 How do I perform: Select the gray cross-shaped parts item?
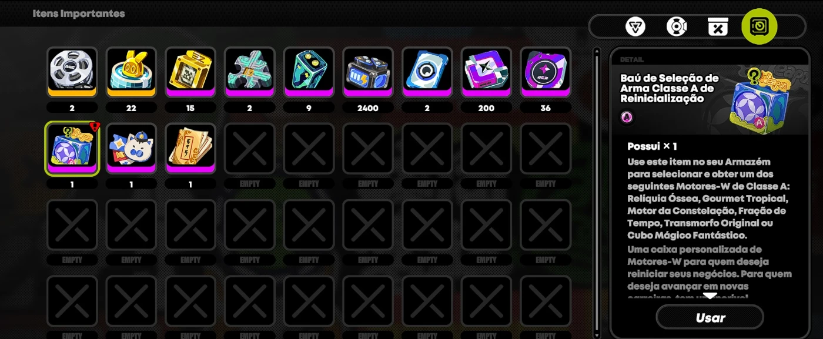(250, 72)
